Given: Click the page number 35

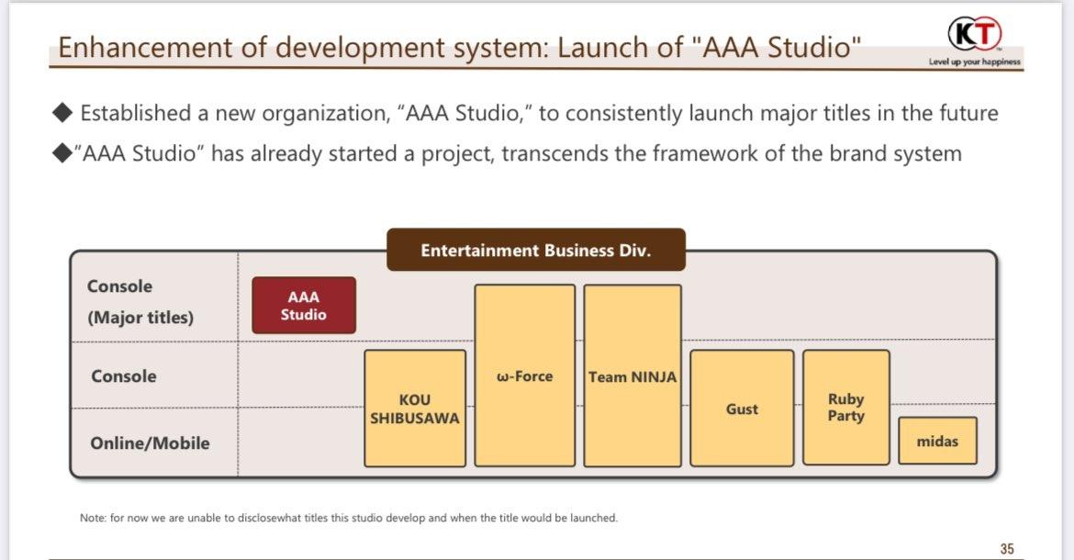Looking at the screenshot, I should 1007,549.
